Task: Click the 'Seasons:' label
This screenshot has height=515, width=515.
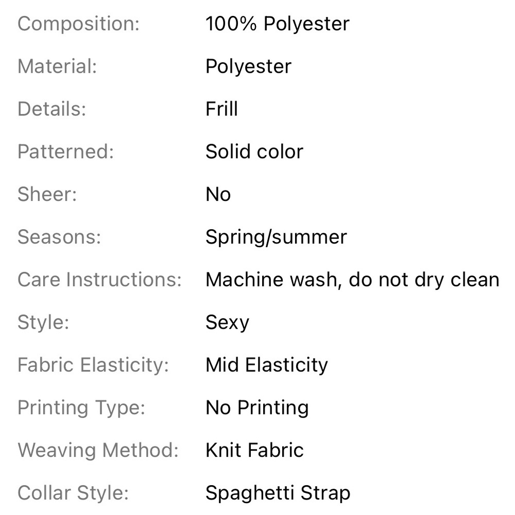Action: (59, 237)
